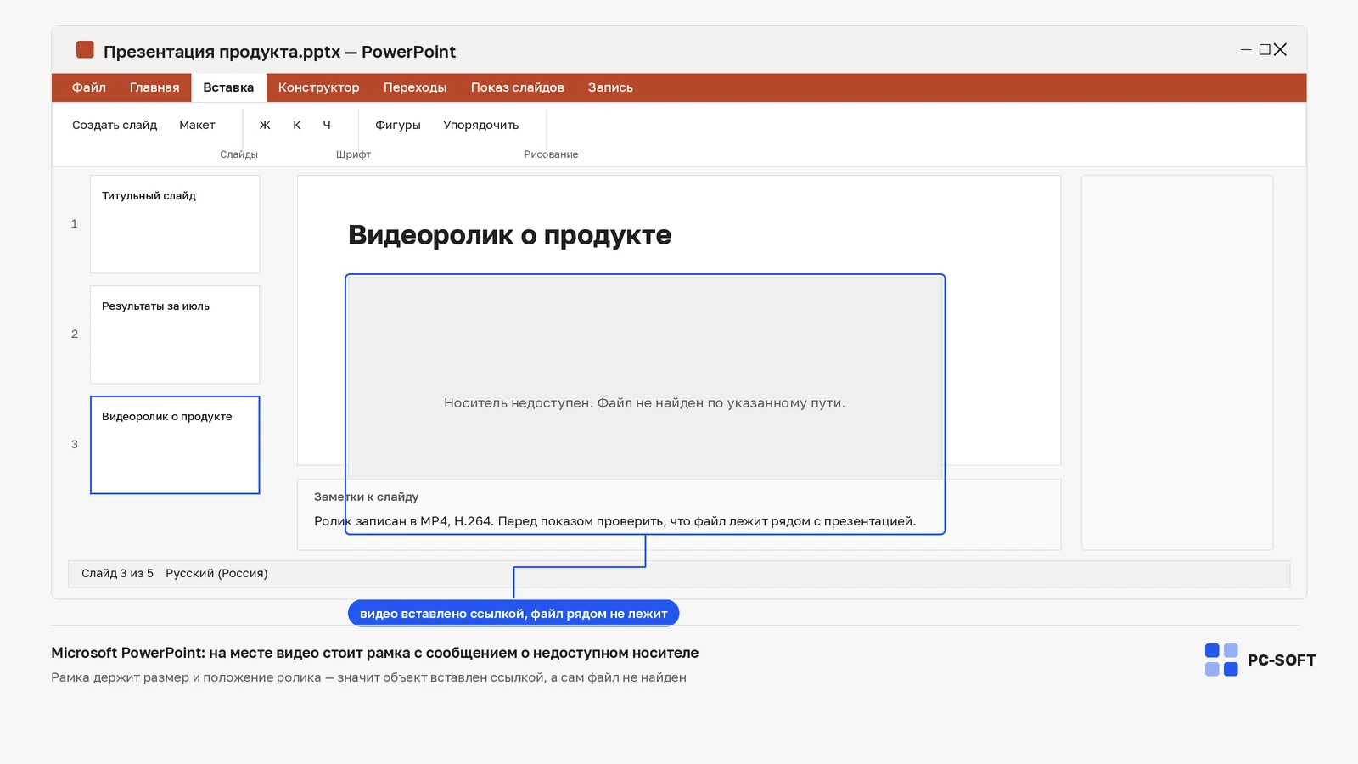Viewport: 1358px width, 764px height.
Task: Select the Видеоролик о продукте slide thumbnail
Action: 175,445
